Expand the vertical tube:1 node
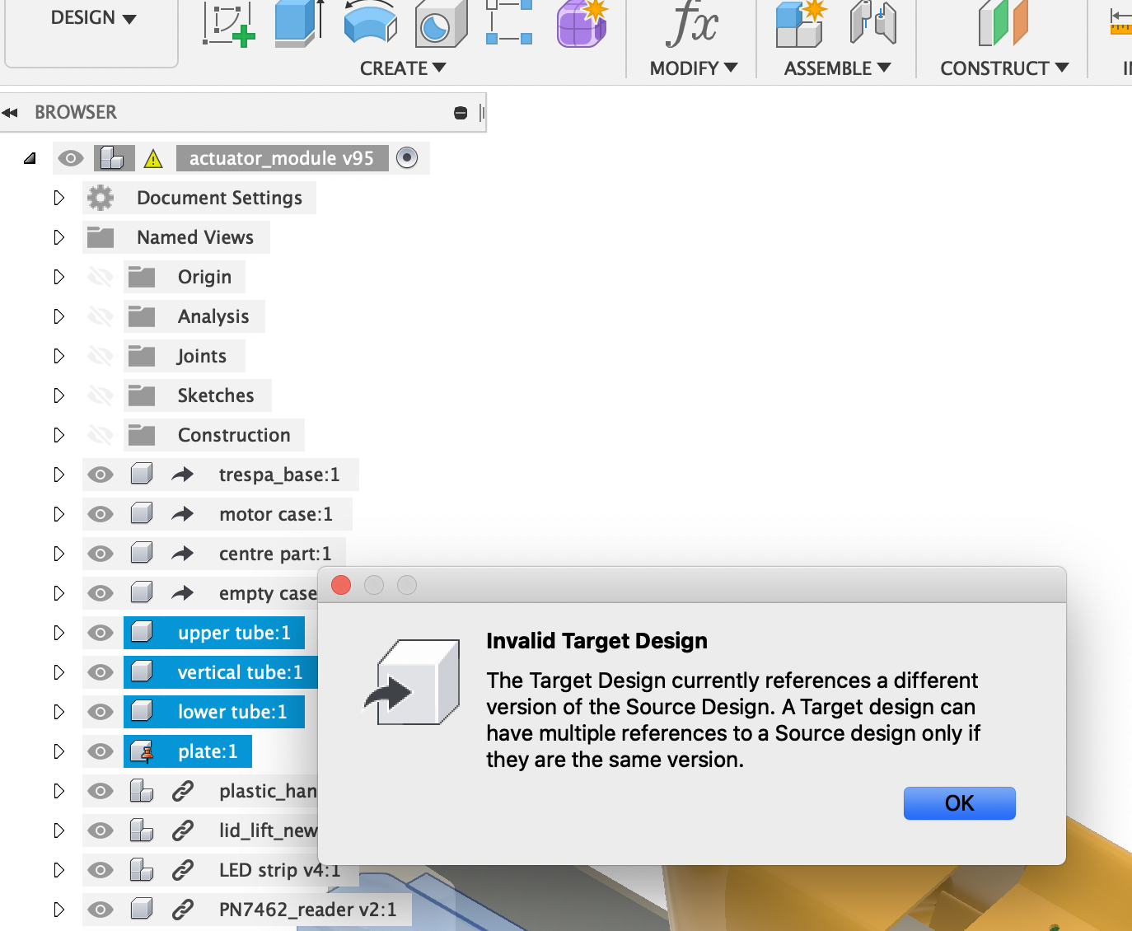This screenshot has height=931, width=1132. tap(58, 672)
